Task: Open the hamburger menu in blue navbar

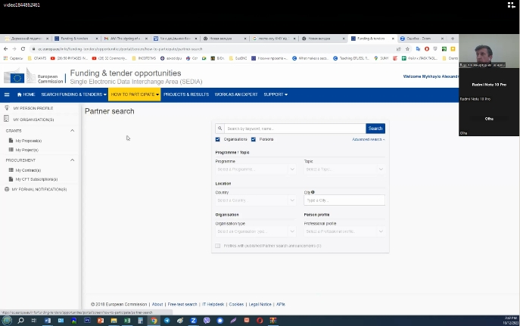Action: [7, 95]
